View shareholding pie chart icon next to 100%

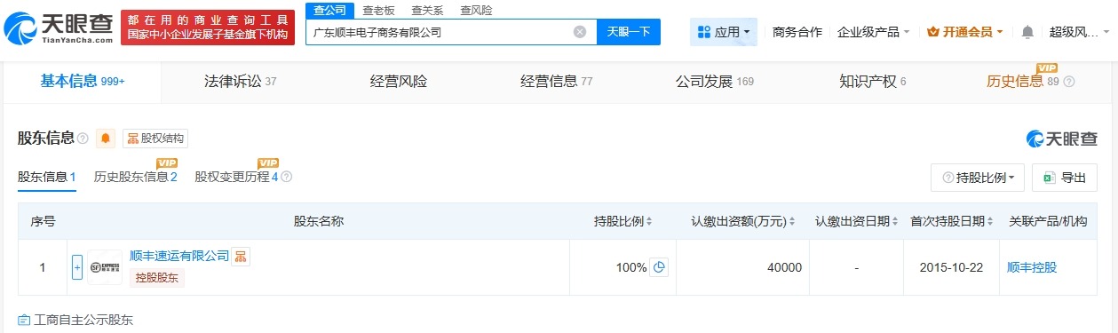click(x=659, y=267)
